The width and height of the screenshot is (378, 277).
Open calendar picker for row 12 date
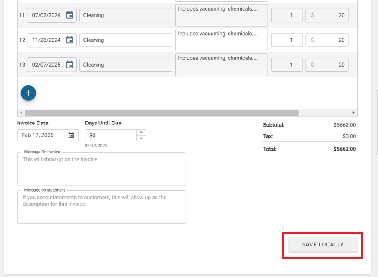[70, 40]
